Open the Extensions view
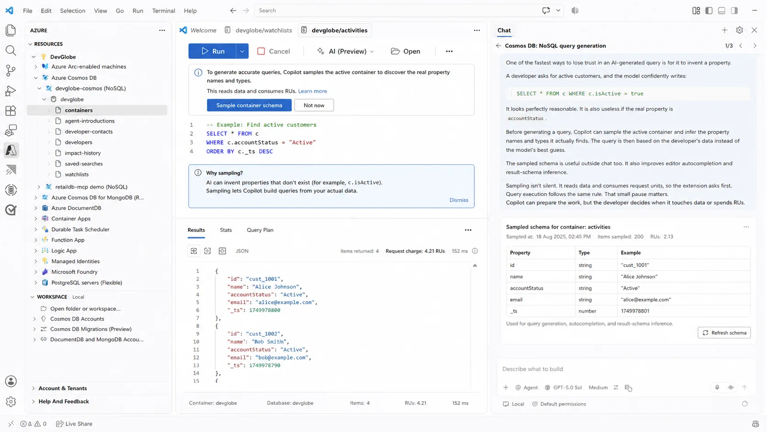767x432 pixels. pyautogui.click(x=11, y=111)
